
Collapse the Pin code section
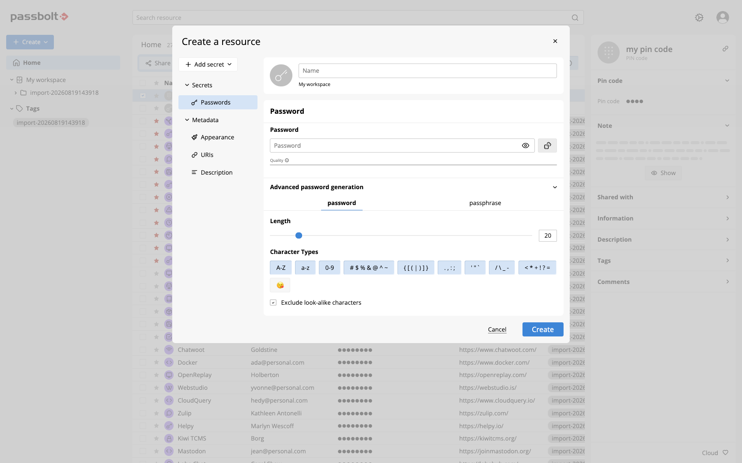pos(727,81)
